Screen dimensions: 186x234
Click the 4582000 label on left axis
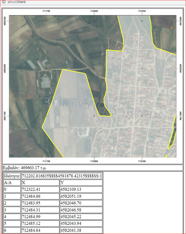5,69
